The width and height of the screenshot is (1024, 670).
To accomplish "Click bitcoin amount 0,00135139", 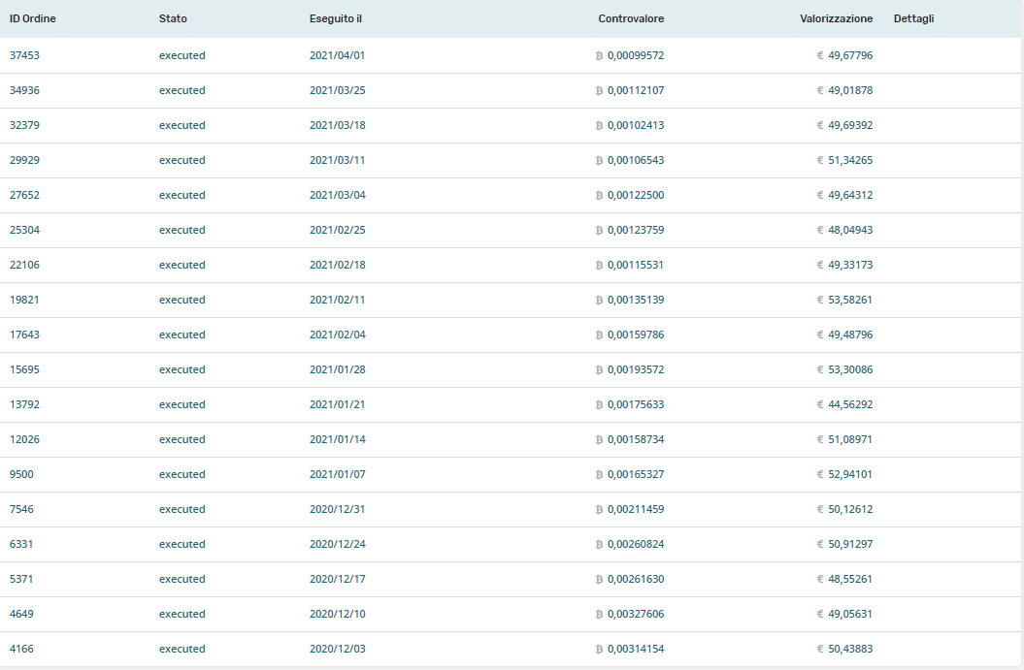I will click(636, 301).
